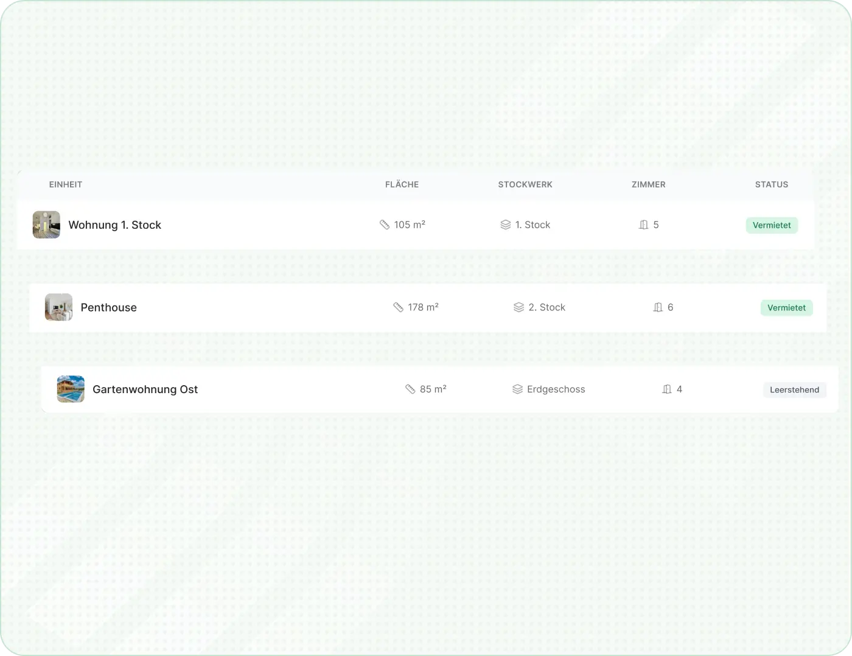Viewport: 852px width, 656px height.
Task: Click the floor layers icon beside 2. Stock
Action: (x=519, y=307)
